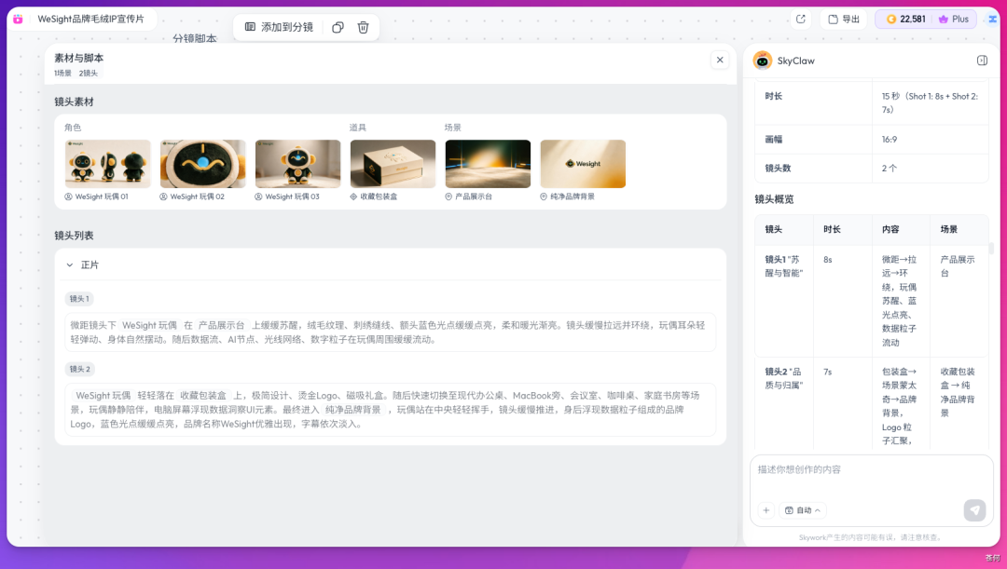The image size is (1007, 569).
Task: Collapse the 正片 section chevron
Action: (x=69, y=264)
